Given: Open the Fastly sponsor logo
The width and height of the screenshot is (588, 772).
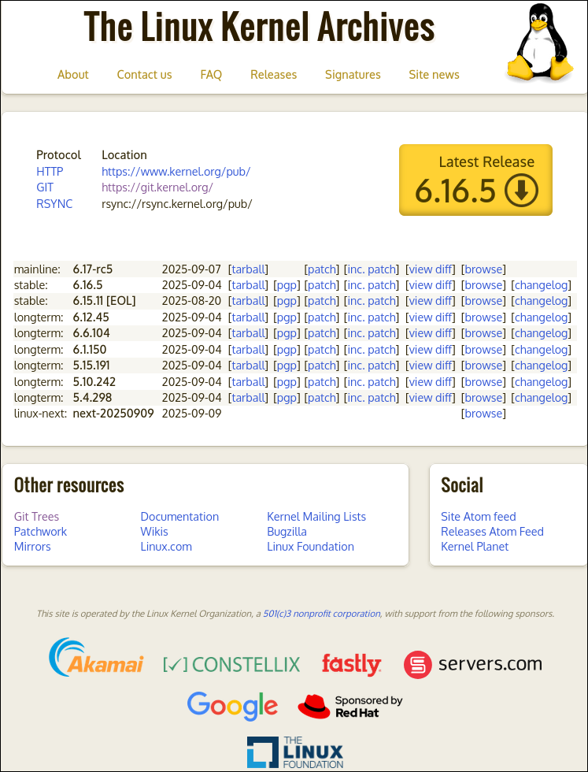Looking at the screenshot, I should 351,664.
